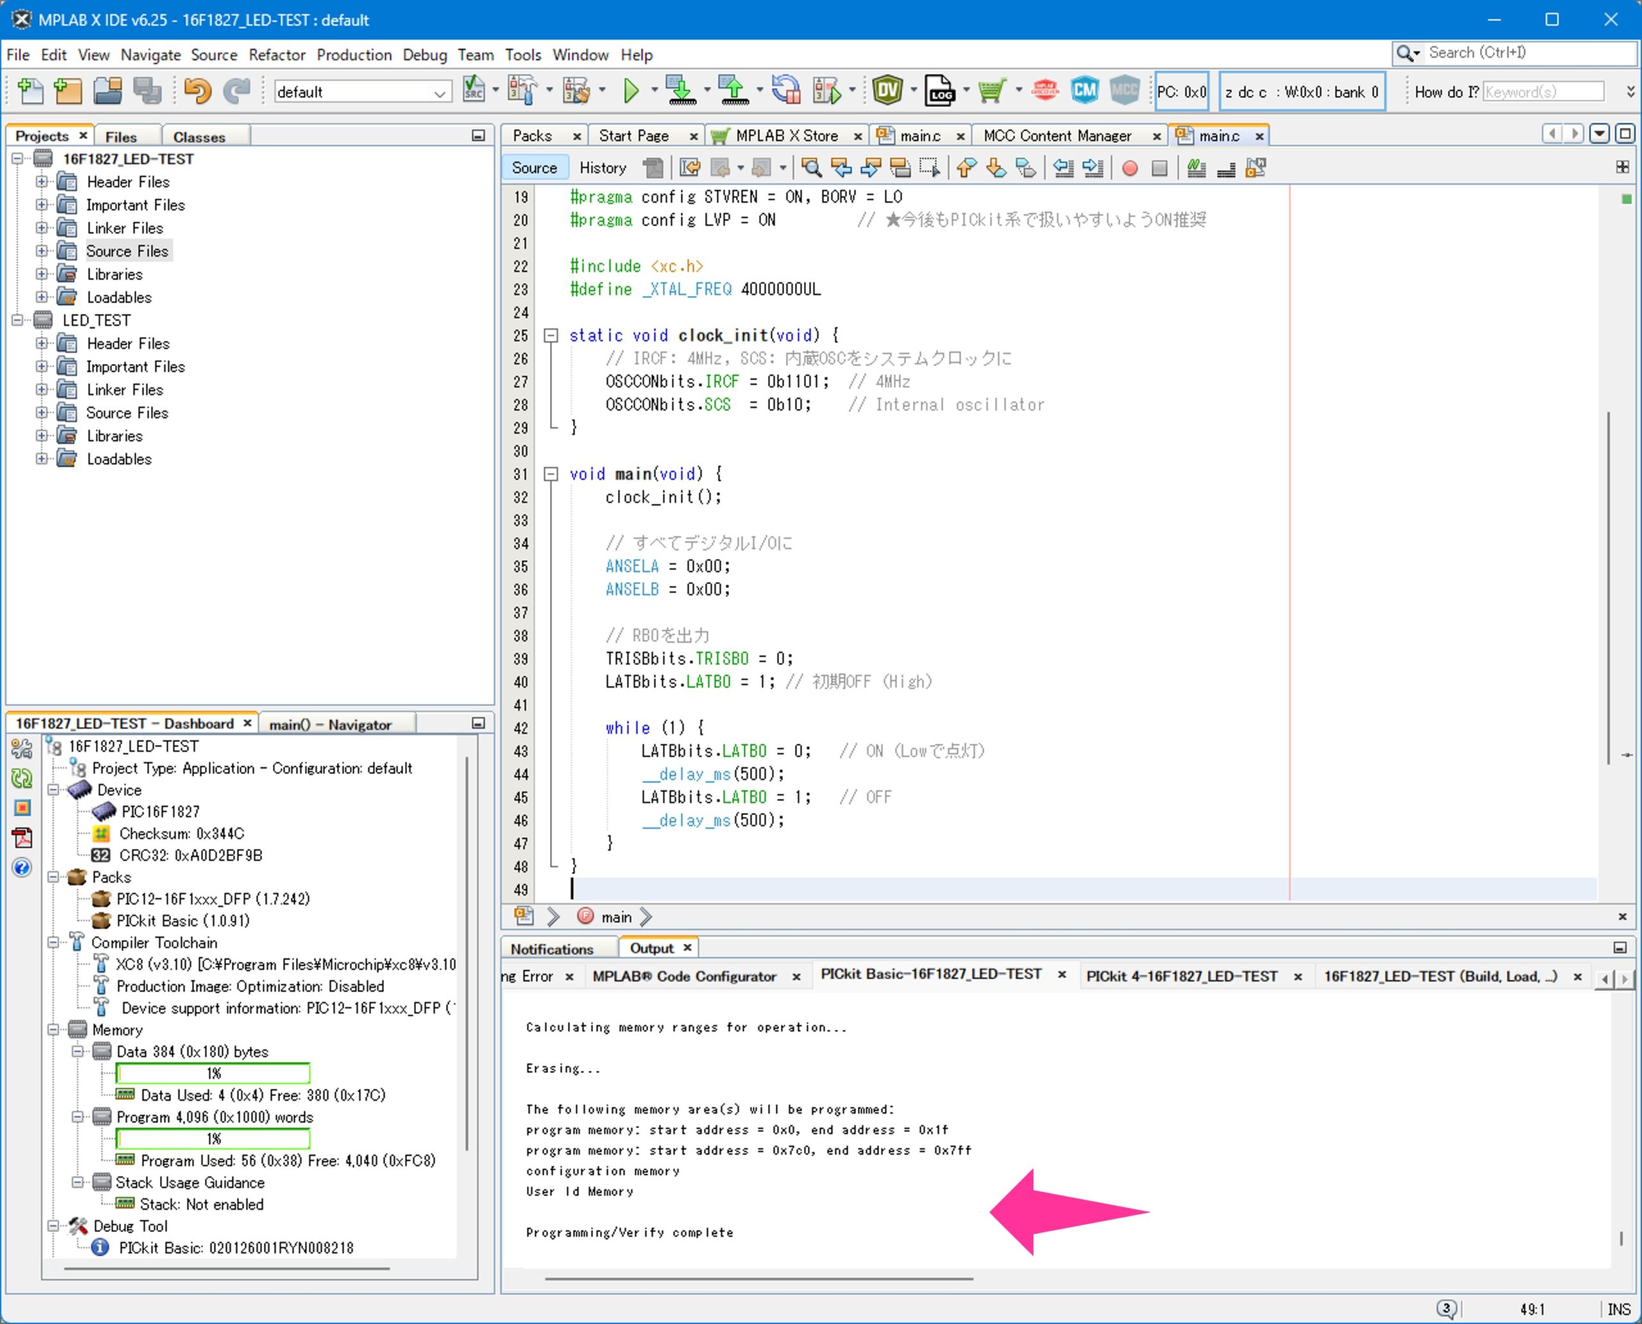Screen dimensions: 1642x1324
Task: Select the PICkit 4-16F1827_LED-TEST output tab
Action: [x=1181, y=976]
